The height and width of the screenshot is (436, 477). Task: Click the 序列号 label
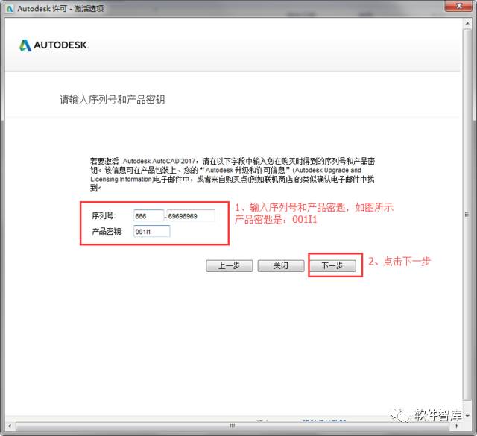pyautogui.click(x=104, y=215)
